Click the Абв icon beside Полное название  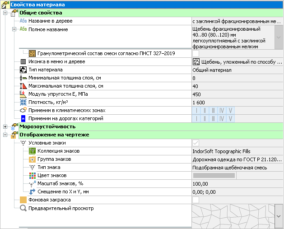coord(23,29)
